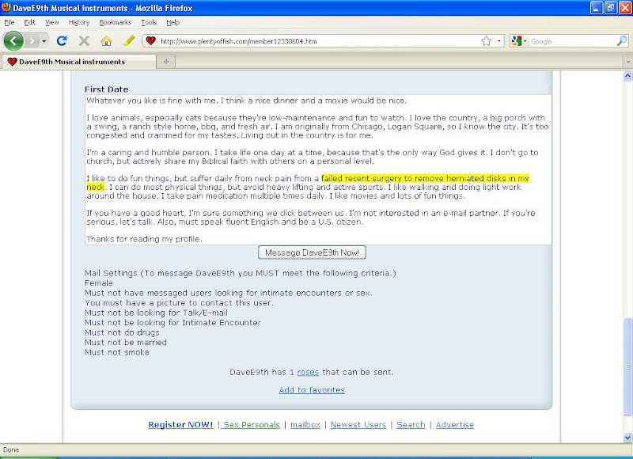Image resolution: width=633 pixels, height=459 pixels.
Task: Open the Help menu
Action: (172, 23)
